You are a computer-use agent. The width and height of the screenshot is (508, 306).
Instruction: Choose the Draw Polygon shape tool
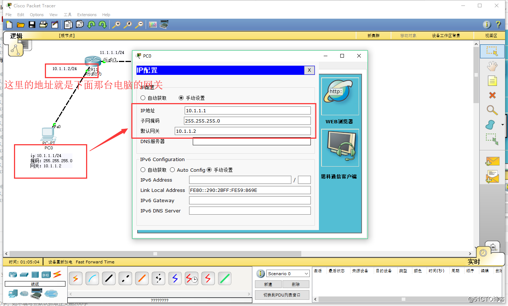point(490,125)
